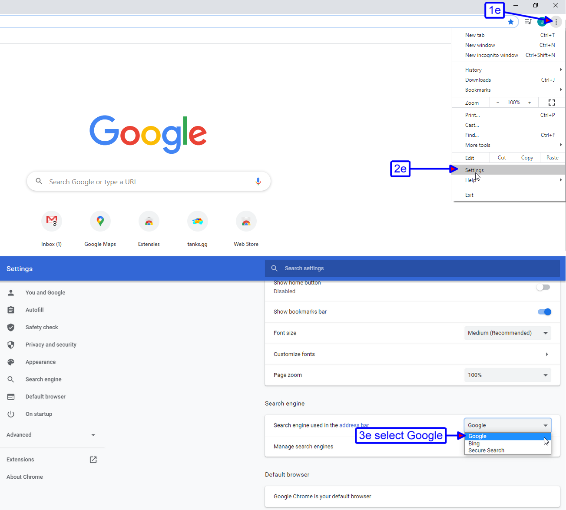Click Cut in the Edit row
This screenshot has height=510, width=566.
pos(502,158)
